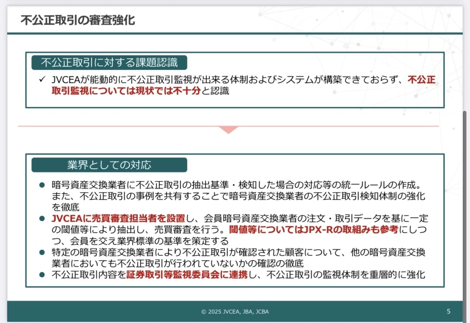Click the line 特定の暗号資産交換業者により不公正取引が確認された顧客
Screen dimensions: 470x323
pos(238,252)
